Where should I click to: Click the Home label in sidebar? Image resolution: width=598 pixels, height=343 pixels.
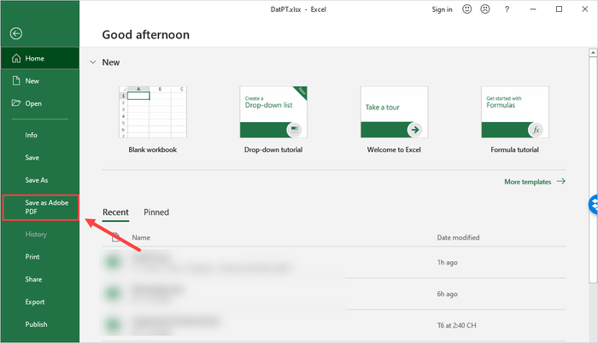click(35, 58)
